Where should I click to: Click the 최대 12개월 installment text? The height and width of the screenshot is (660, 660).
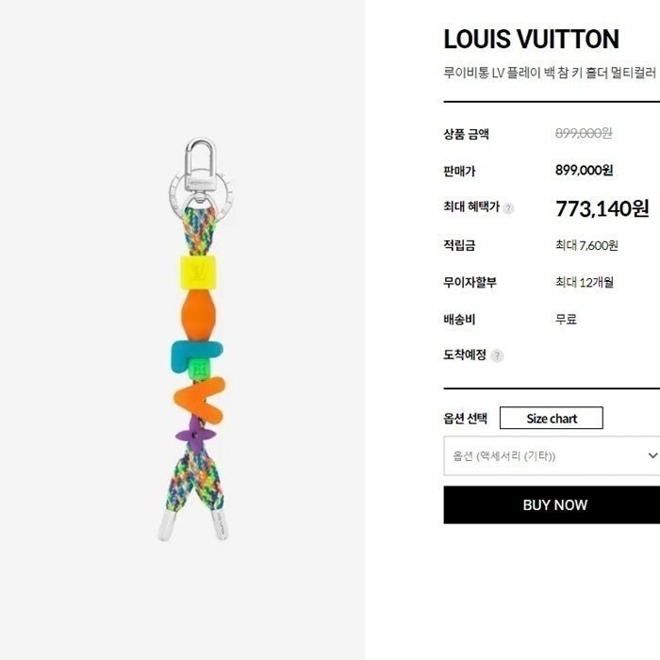585,282
